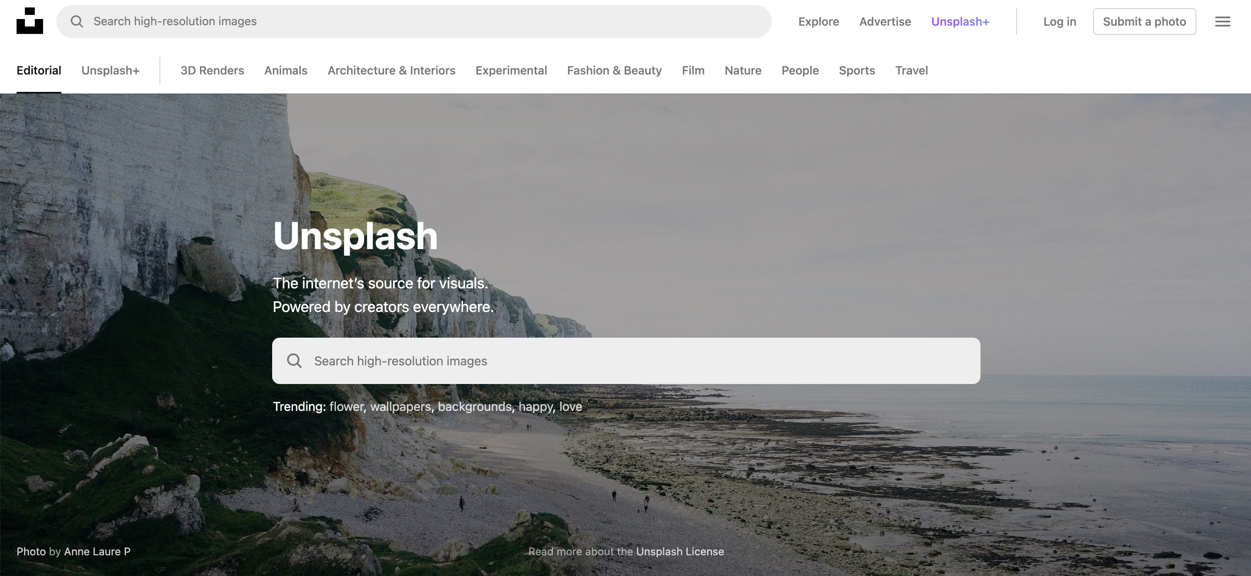Open the Explore link in header
The image size is (1251, 576).
tap(818, 22)
